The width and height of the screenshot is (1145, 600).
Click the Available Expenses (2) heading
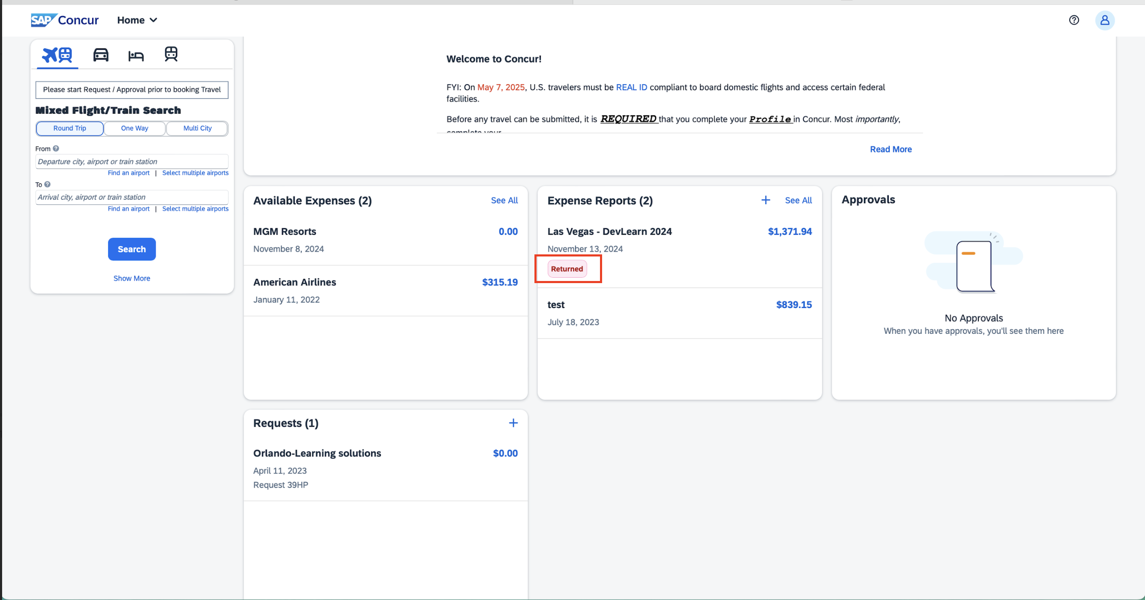[312, 201]
